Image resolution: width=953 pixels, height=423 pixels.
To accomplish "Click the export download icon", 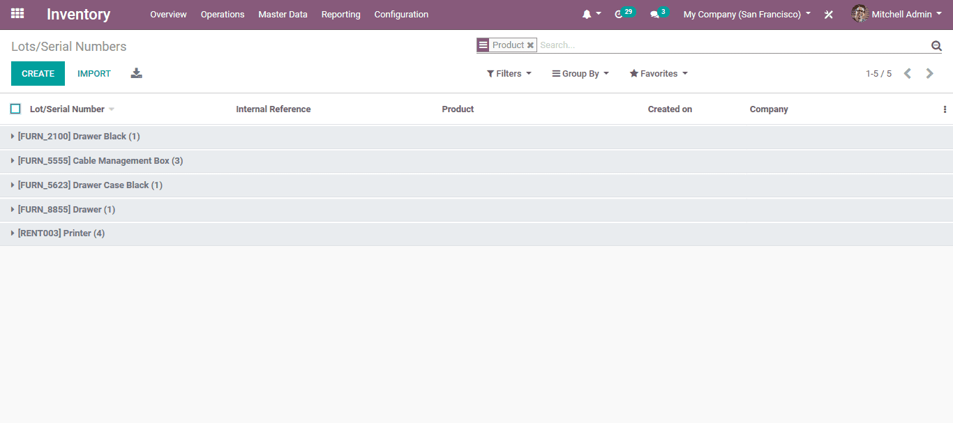I will [137, 73].
